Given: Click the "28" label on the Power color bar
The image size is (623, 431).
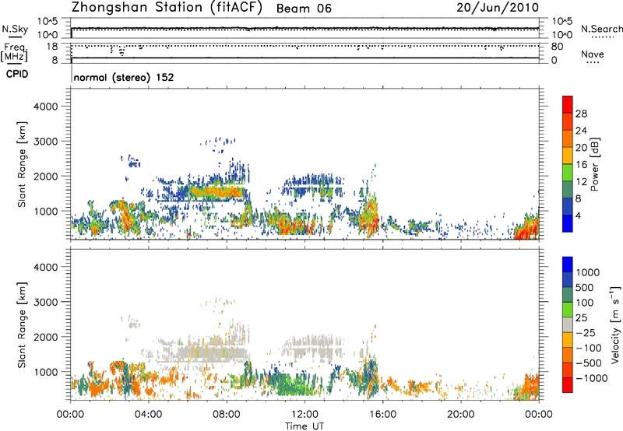Looking at the screenshot, I should [581, 114].
